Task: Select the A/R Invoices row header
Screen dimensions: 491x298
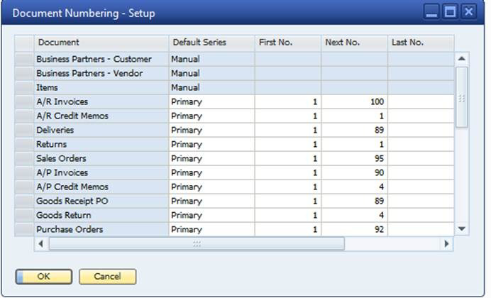Action: [x=24, y=101]
